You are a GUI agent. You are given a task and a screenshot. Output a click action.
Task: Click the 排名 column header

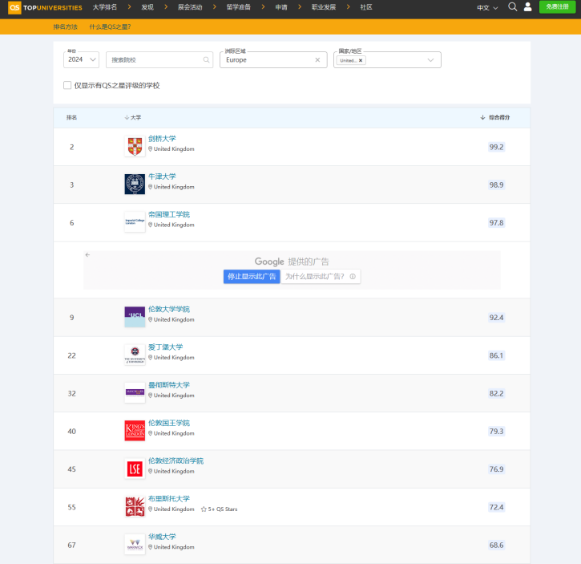tap(72, 117)
